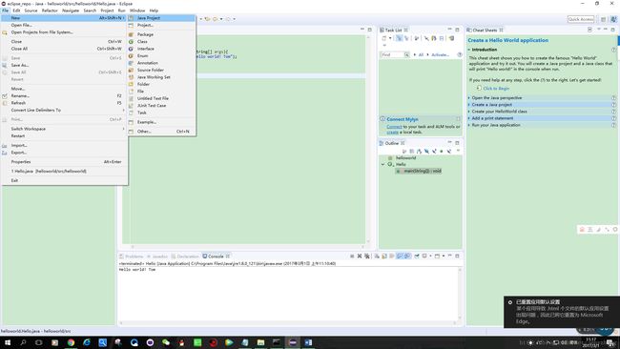620x349 pixels.
Task: Click New Task icon in Task List
Action: 384,38
